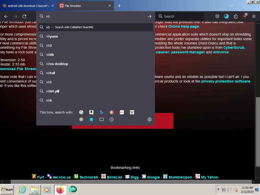The width and height of the screenshot is (260, 195).
Task: Open Windows Media Player from taskbar
Action: click(x=47, y=189)
